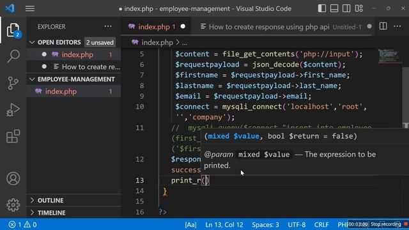Place cursor in print_r parentheses on line 13
The width and height of the screenshot is (409, 230).
pyautogui.click(x=205, y=180)
